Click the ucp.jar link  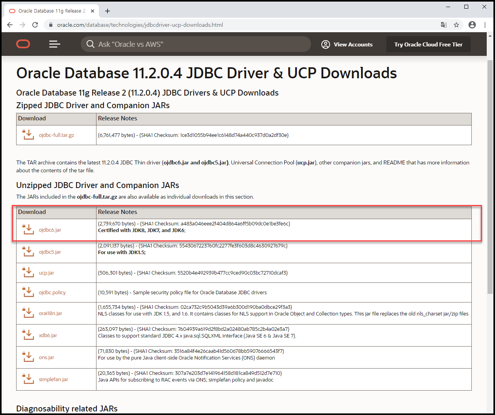pos(46,273)
